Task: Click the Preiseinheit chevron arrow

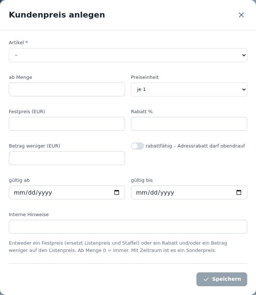Action: pyautogui.click(x=244, y=89)
